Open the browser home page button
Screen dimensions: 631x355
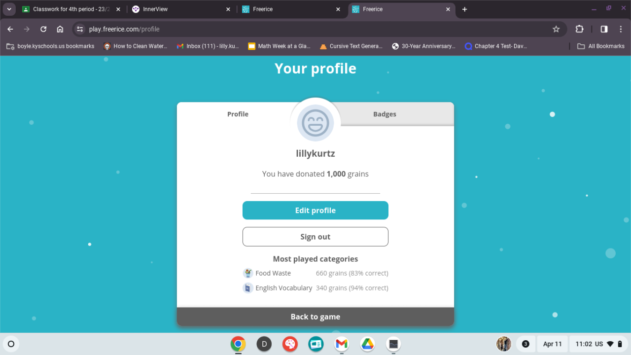60,29
